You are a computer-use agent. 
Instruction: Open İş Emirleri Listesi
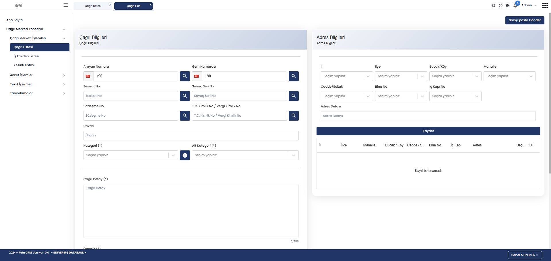(x=26, y=56)
